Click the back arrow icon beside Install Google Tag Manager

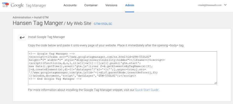click(x=22, y=37)
